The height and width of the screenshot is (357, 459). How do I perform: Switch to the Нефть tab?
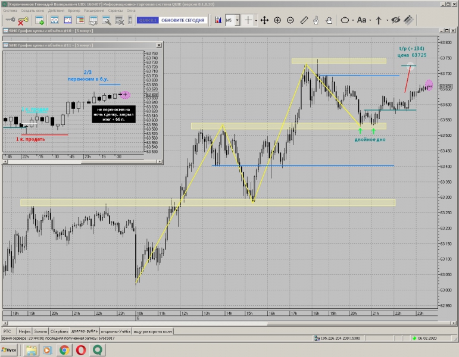click(24, 331)
